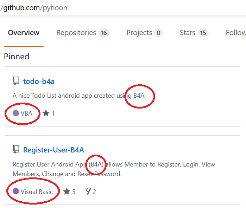Viewport: 246px width, 208px height.
Task: Click the star icon on todo-b4a card
Action: [46, 113]
